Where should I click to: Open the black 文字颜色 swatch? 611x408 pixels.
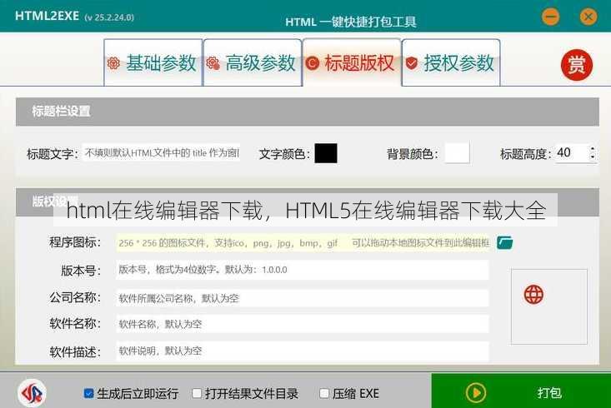click(x=326, y=153)
